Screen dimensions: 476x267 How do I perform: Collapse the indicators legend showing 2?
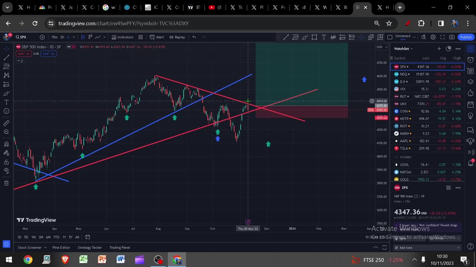coord(20,61)
